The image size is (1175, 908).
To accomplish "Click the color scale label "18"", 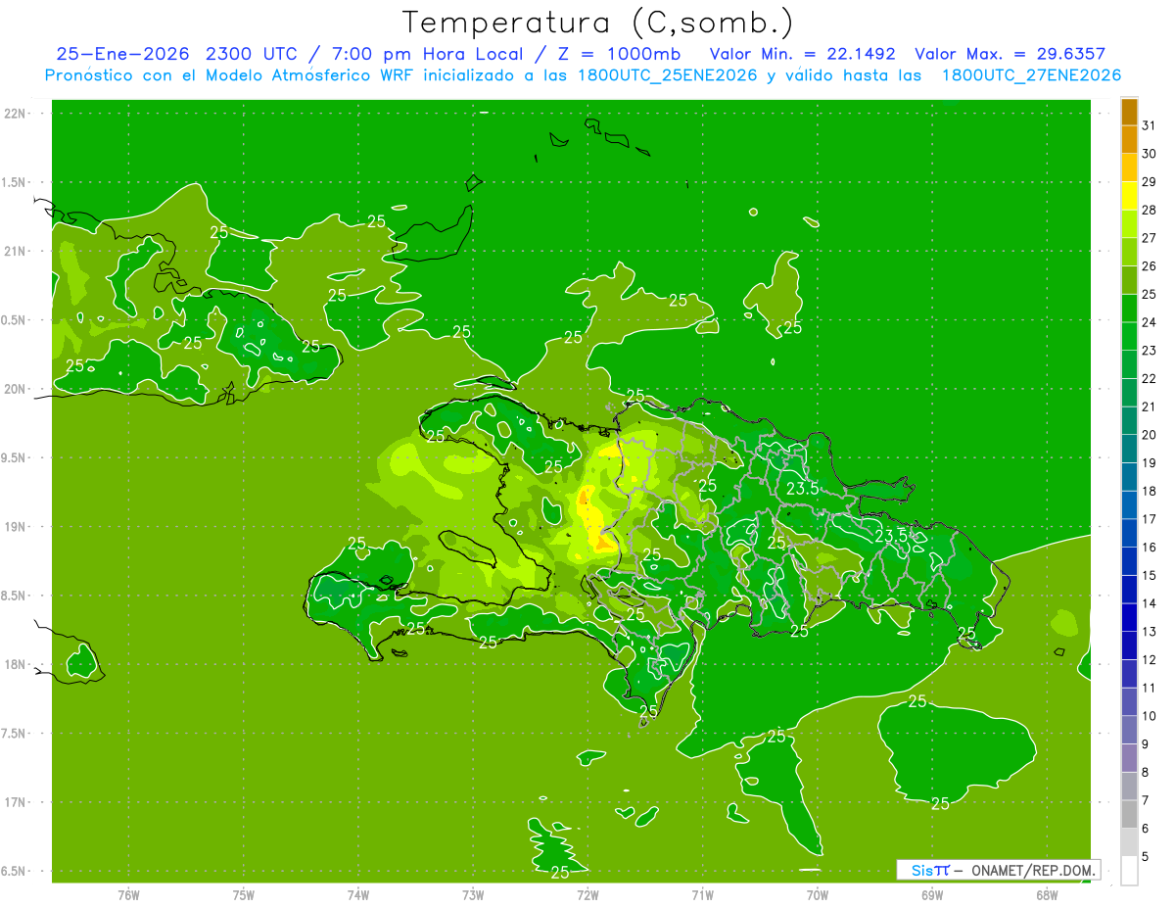I will tap(1149, 491).
